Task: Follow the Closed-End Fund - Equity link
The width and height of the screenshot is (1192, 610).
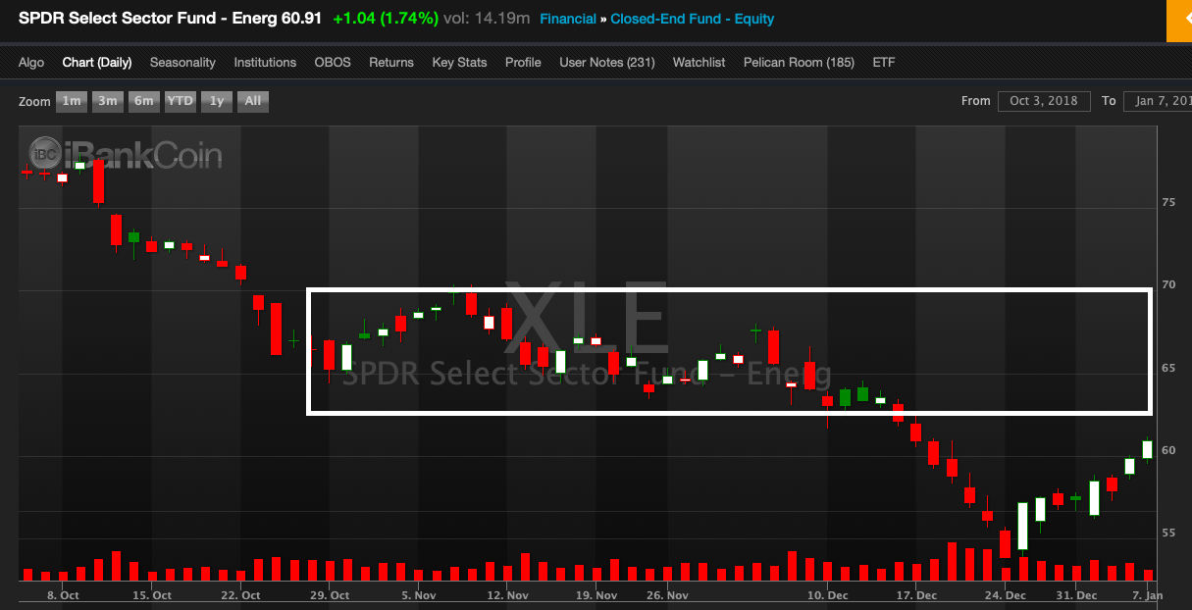Action: click(693, 19)
